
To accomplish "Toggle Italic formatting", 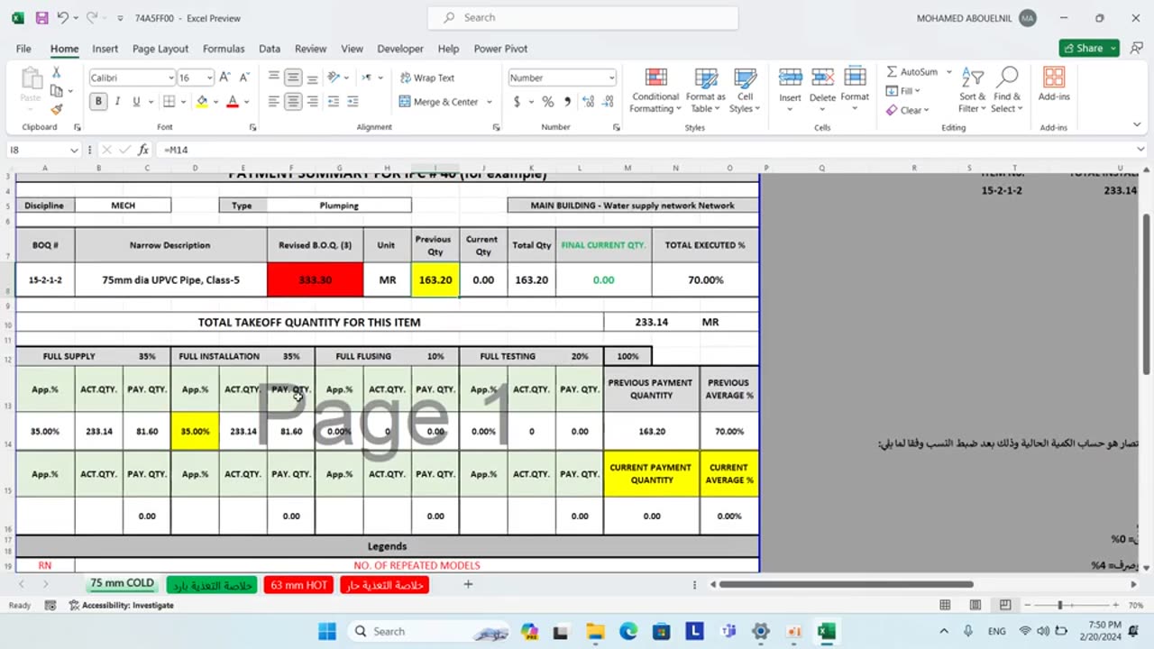I will pos(118,102).
